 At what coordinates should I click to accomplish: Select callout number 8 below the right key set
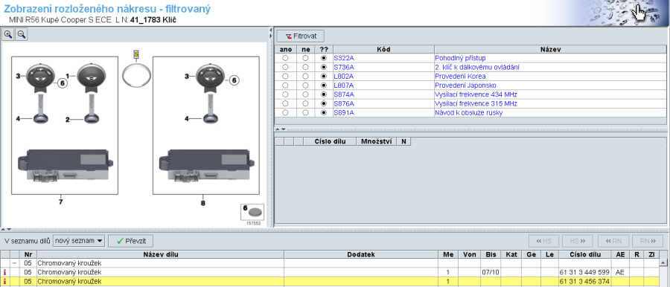point(203,203)
